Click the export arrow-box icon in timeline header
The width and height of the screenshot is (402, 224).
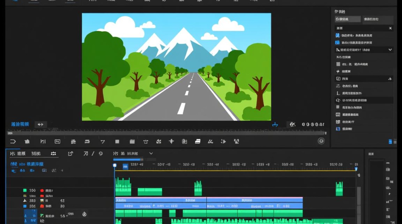pyautogui.click(x=71, y=154)
